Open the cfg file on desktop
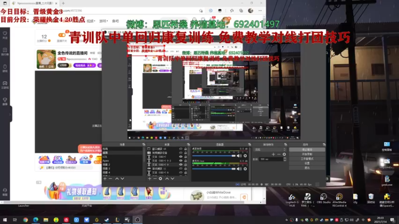The height and width of the screenshot is (224, 399). (355, 199)
